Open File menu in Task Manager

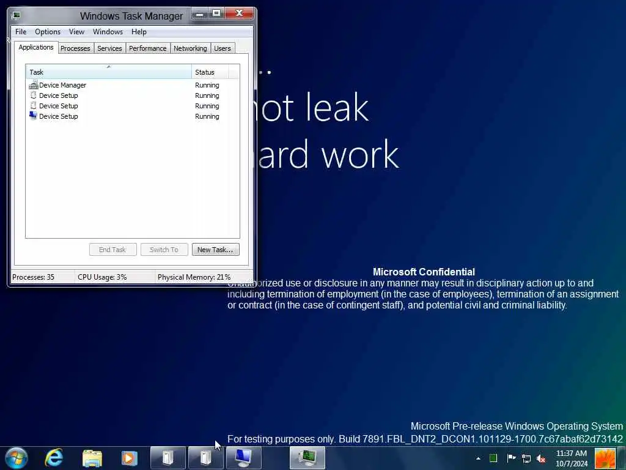click(x=21, y=32)
